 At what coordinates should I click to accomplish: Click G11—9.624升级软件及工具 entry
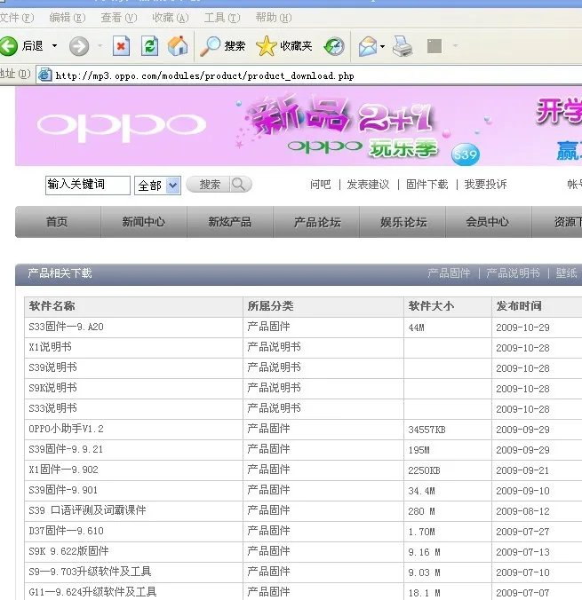tap(92, 592)
